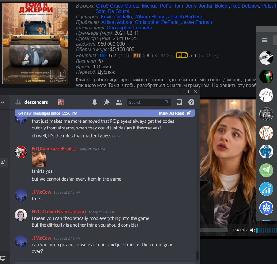Image resolution: width=277 pixels, height=264 pixels.
Task: Click JJMcCow avatar beside 'true...' message
Action: [21, 195]
